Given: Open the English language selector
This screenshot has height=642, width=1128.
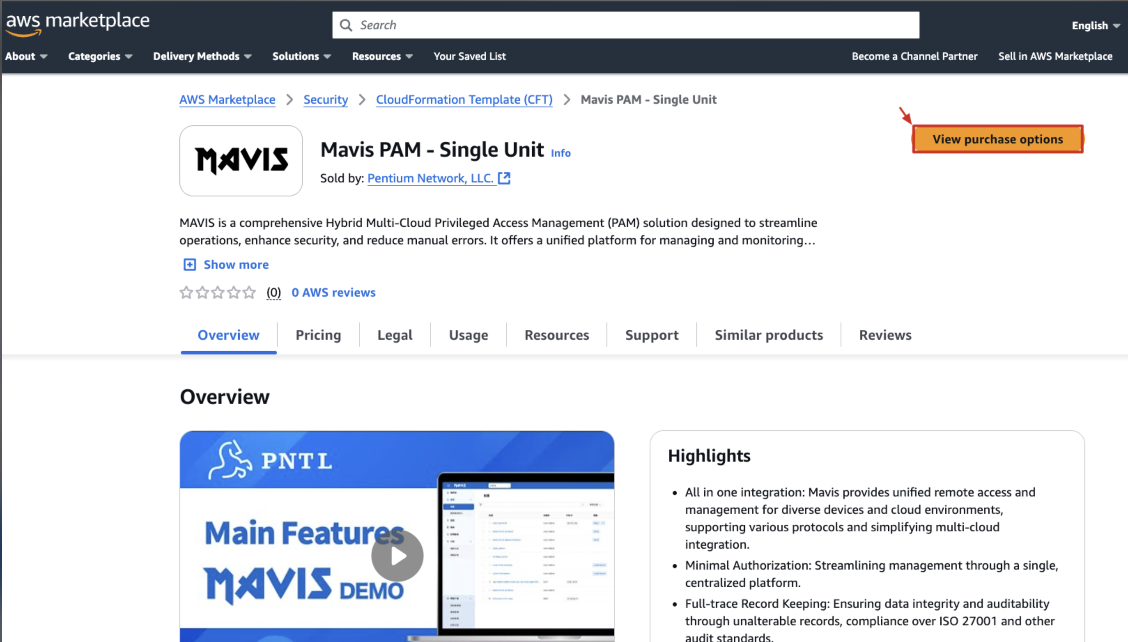Looking at the screenshot, I should 1095,25.
